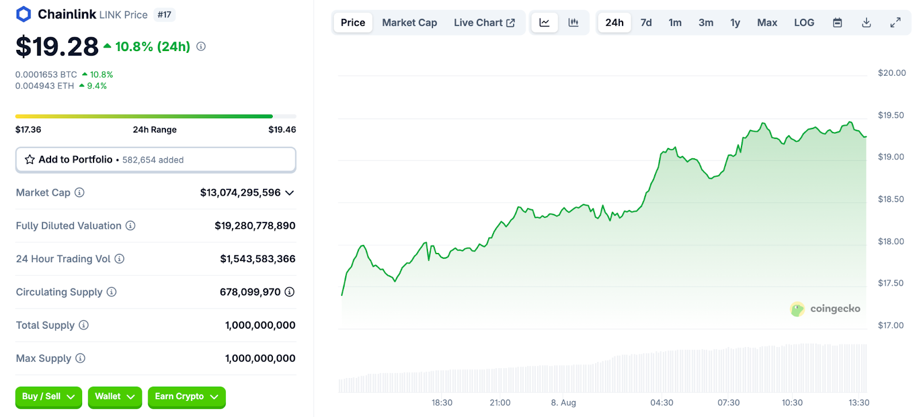Expand chart to fullscreen
The image size is (919, 417).
pyautogui.click(x=895, y=23)
